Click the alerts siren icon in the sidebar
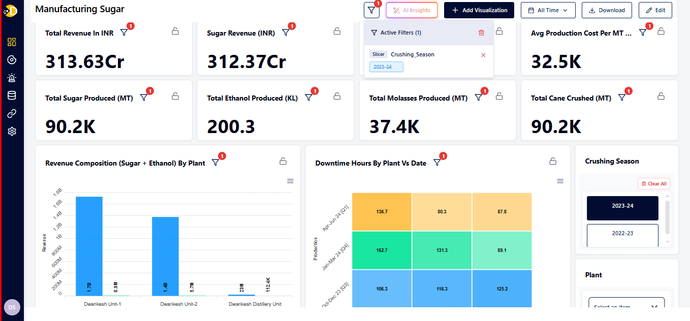The width and height of the screenshot is (690, 321). [x=12, y=78]
